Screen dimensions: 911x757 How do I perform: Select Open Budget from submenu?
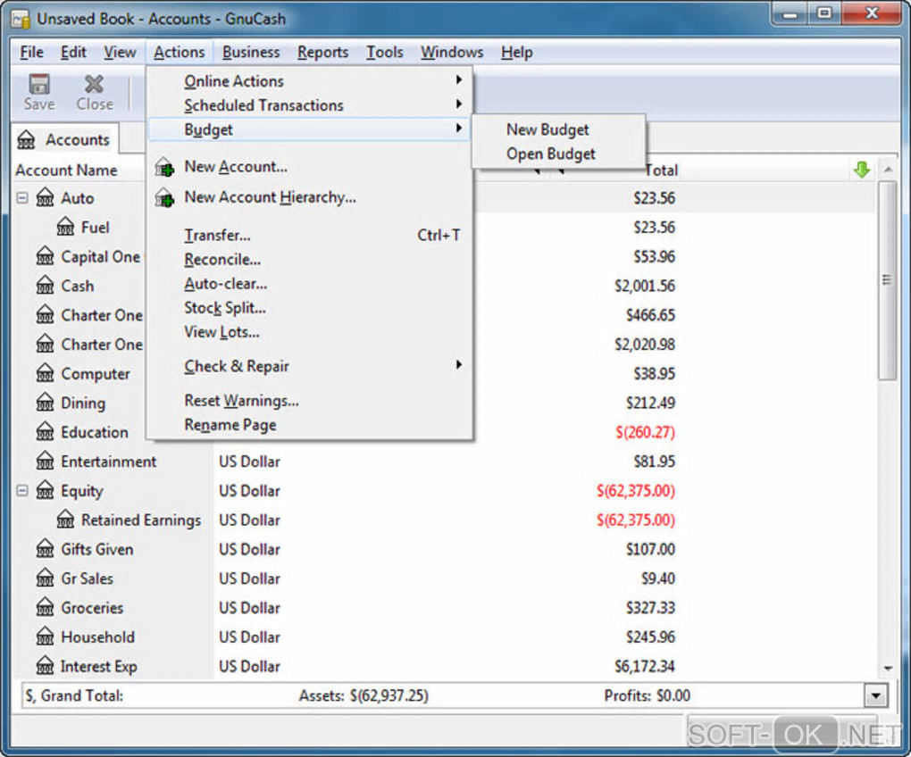[x=559, y=154]
